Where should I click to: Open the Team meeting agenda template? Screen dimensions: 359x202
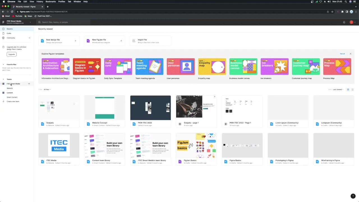click(149, 69)
